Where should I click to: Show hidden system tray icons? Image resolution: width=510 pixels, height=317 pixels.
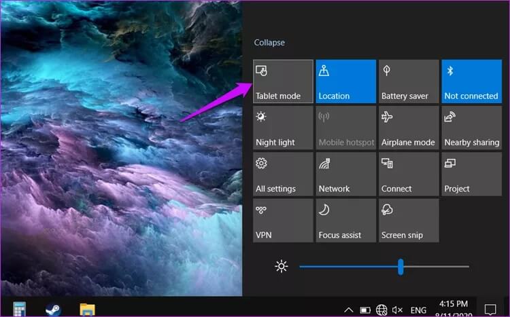click(348, 310)
